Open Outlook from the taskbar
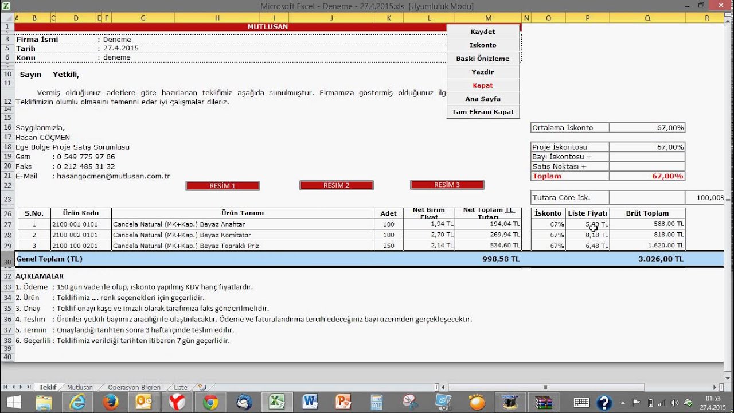The width and height of the screenshot is (734, 413). click(x=143, y=403)
